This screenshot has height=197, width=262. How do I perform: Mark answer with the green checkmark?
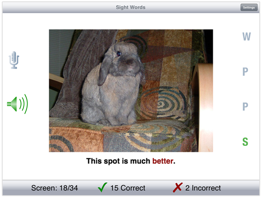[x=103, y=187]
